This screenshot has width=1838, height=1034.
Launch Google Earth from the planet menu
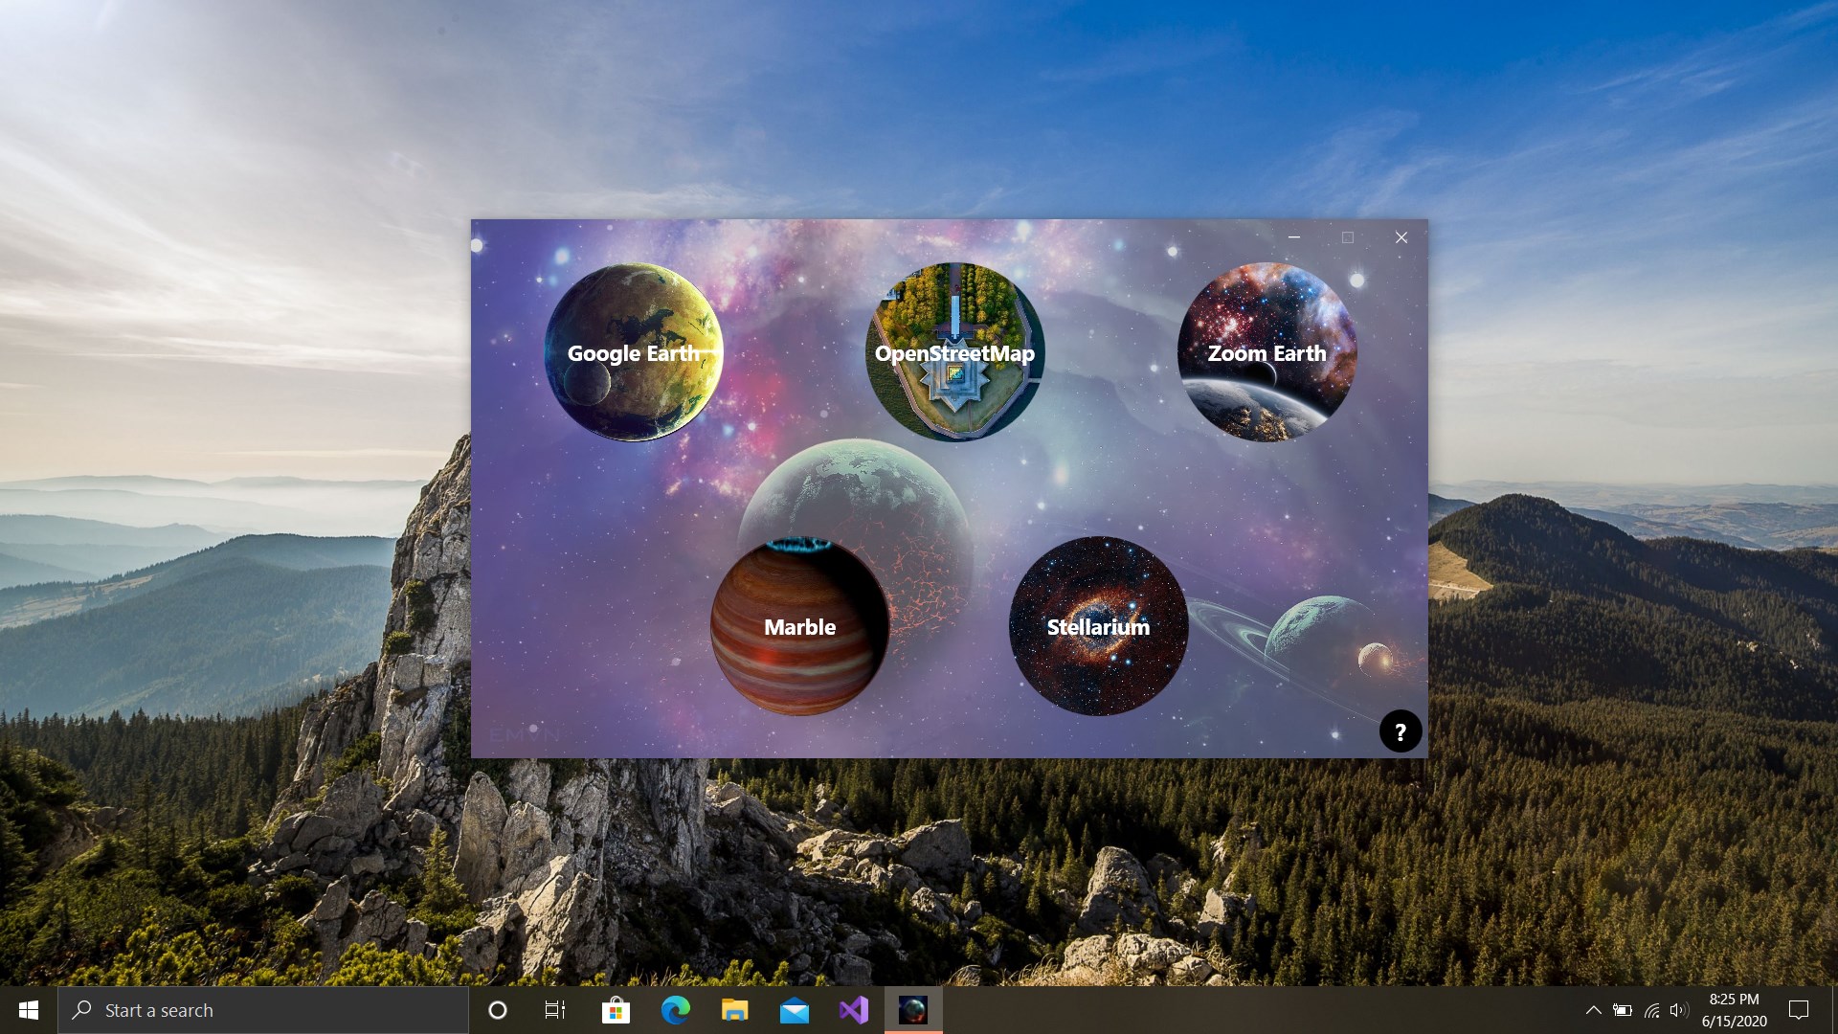click(634, 352)
